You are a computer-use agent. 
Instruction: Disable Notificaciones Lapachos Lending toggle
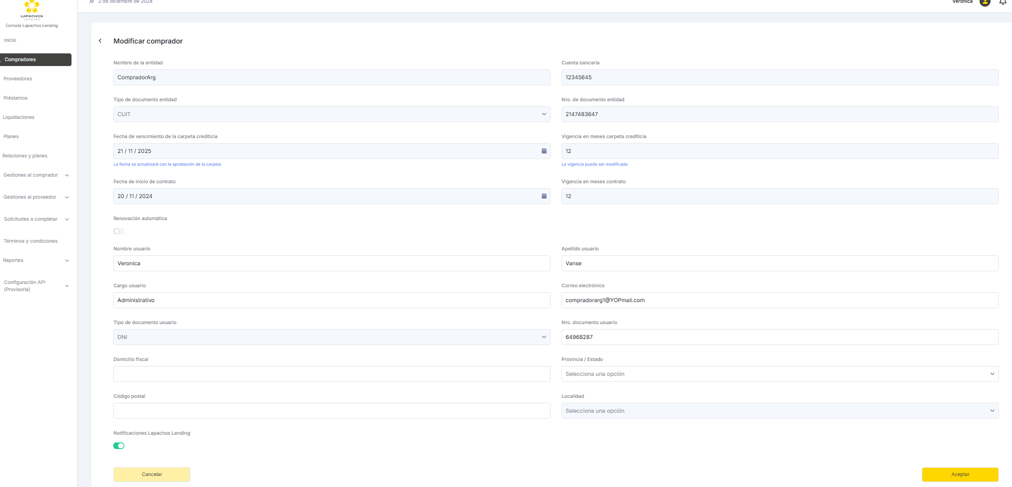[119, 446]
